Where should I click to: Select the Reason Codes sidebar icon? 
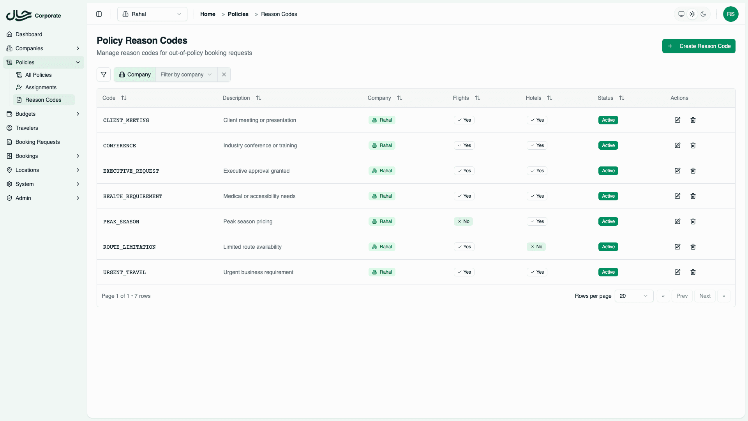[x=19, y=100]
